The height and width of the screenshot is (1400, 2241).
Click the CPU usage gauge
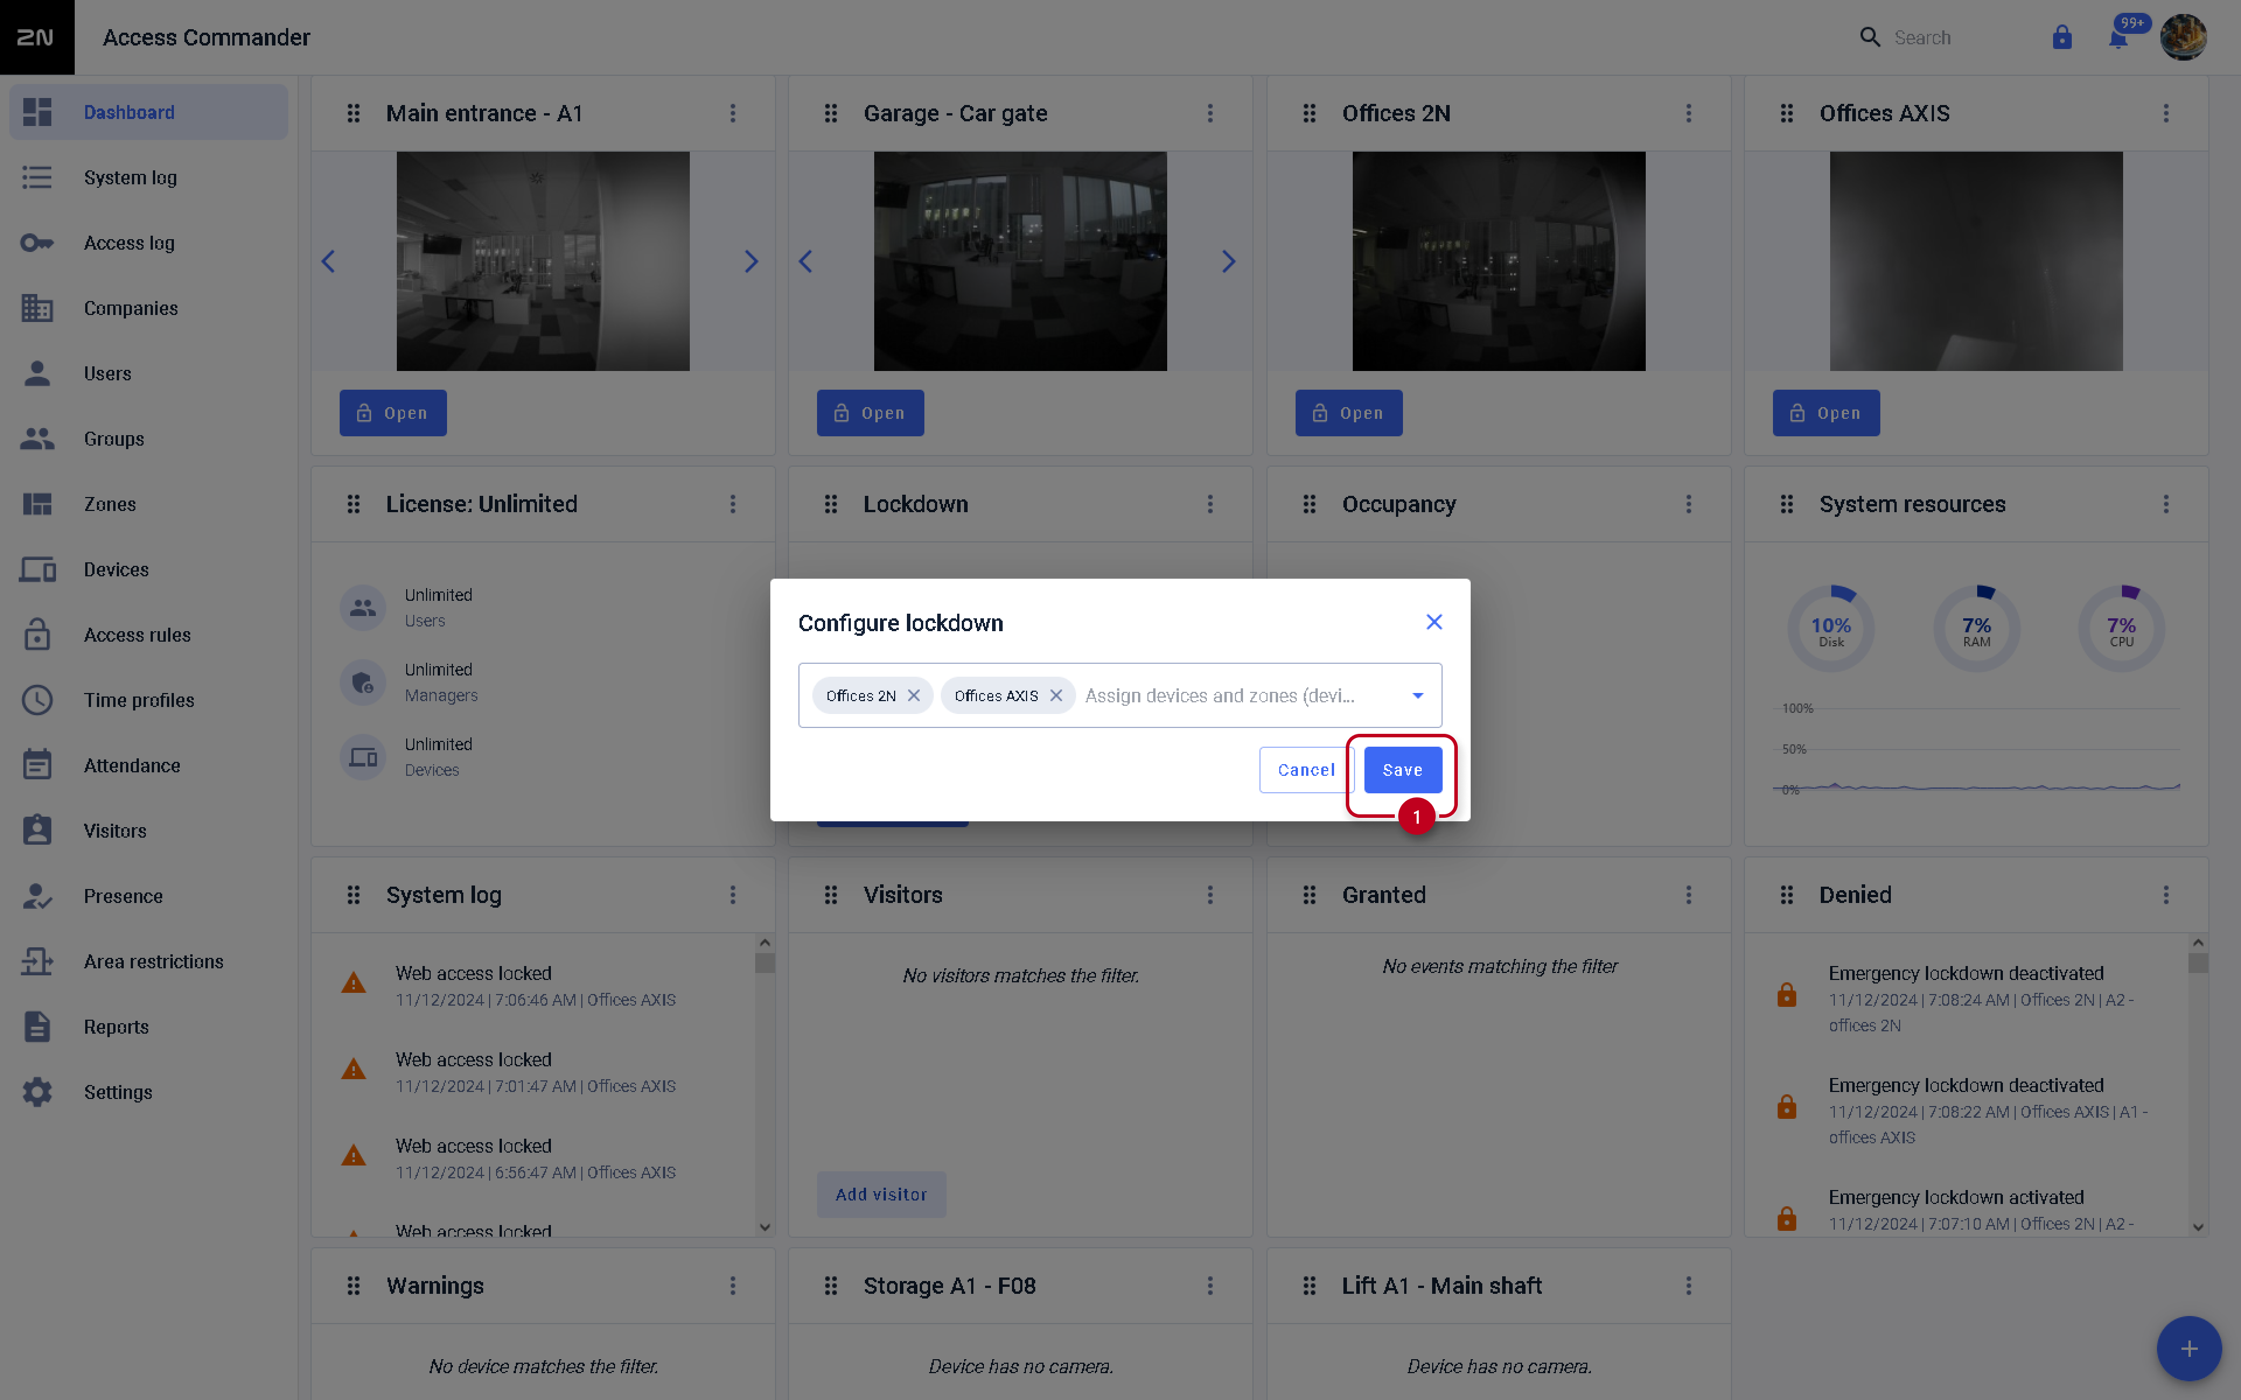click(x=2121, y=629)
